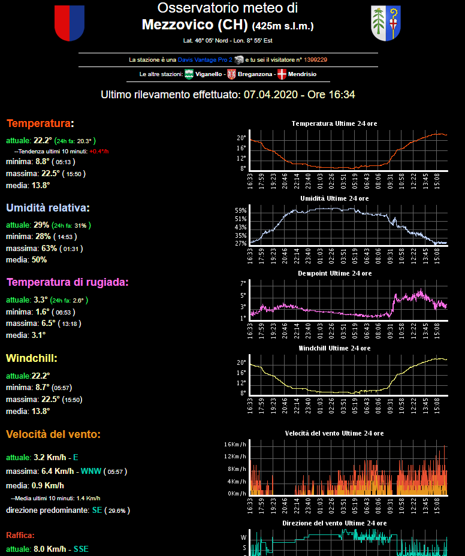Click the red and blue Ticino coat of arms
Image resolution: width=465 pixels, height=556 pixels.
[70, 23]
